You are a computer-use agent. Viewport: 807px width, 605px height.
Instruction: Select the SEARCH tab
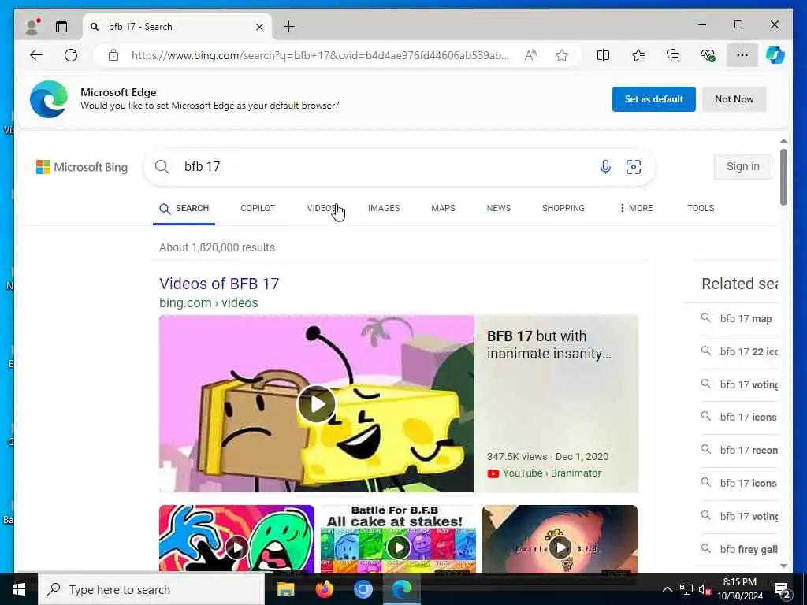click(x=184, y=208)
